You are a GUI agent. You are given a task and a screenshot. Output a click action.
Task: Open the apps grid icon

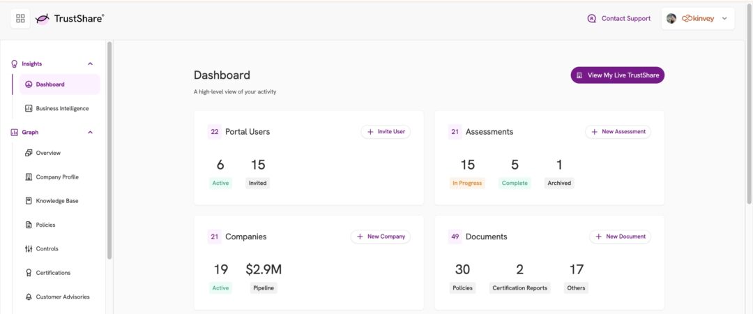[20, 19]
